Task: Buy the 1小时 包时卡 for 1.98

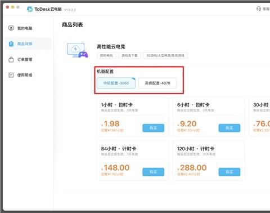Action: click(x=153, y=128)
